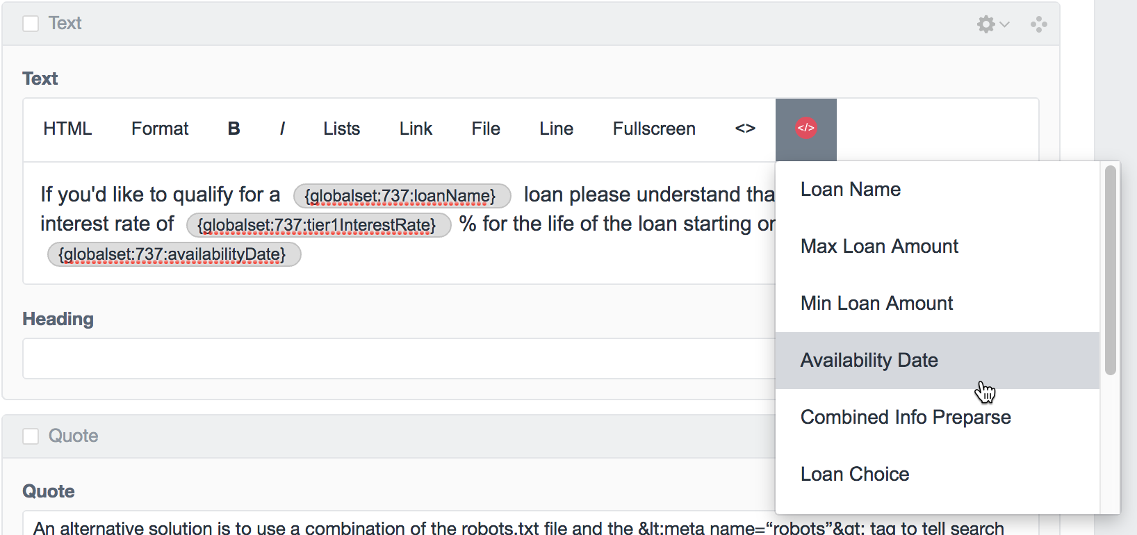1137x535 pixels.
Task: Open the Link menu
Action: (416, 129)
